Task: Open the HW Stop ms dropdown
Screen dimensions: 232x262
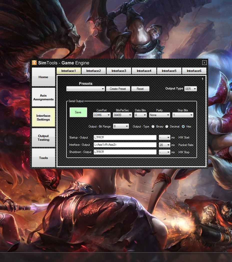Action: (x=164, y=152)
